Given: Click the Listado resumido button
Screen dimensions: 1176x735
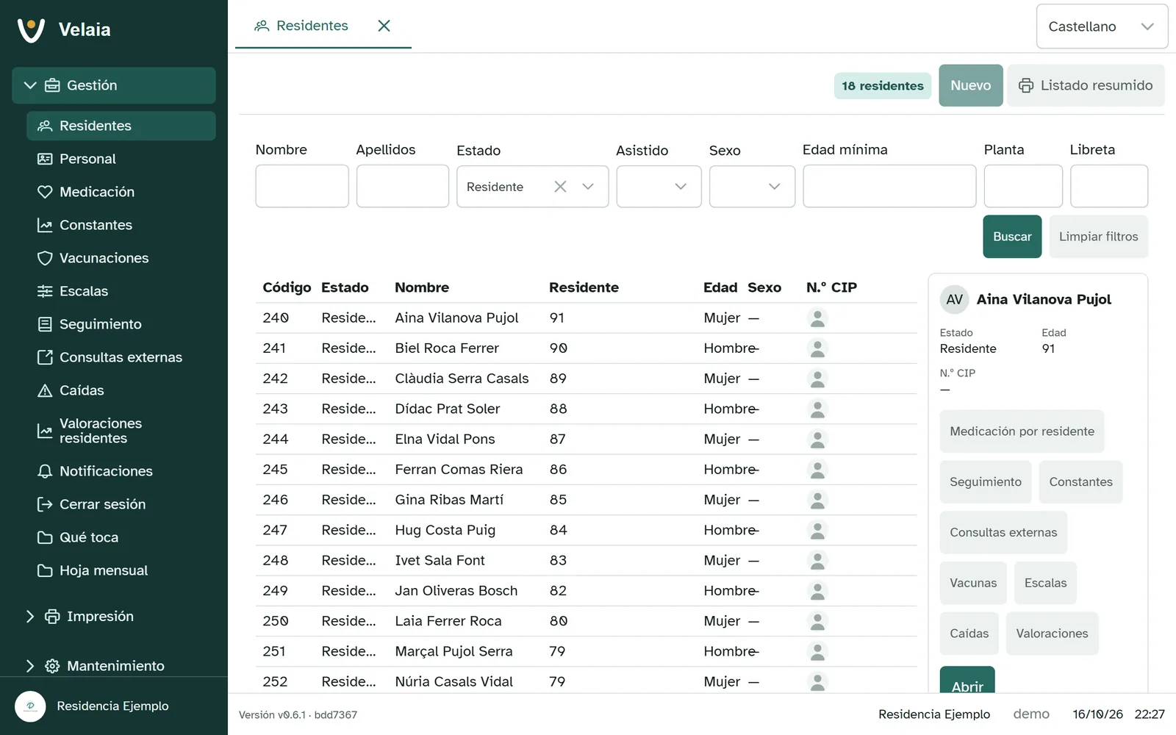Looking at the screenshot, I should 1085,85.
